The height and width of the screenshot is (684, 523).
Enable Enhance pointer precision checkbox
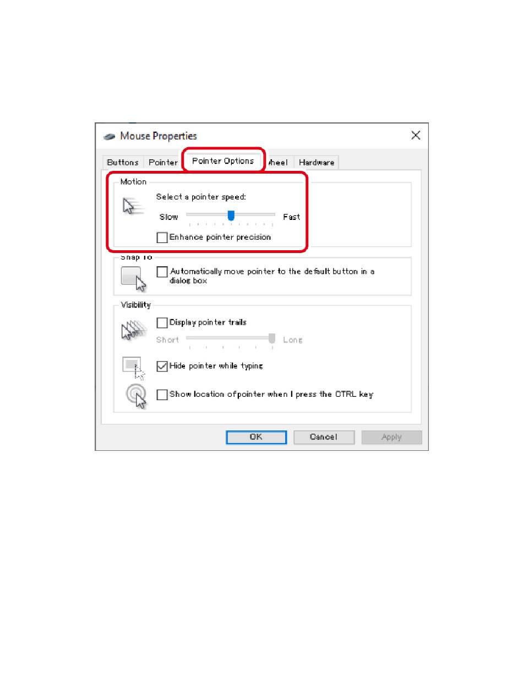pos(162,238)
